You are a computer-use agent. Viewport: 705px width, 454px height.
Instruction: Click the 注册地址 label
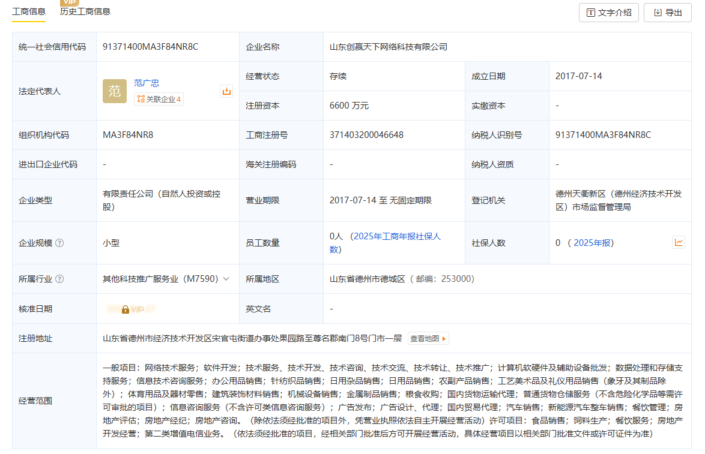coord(35,339)
